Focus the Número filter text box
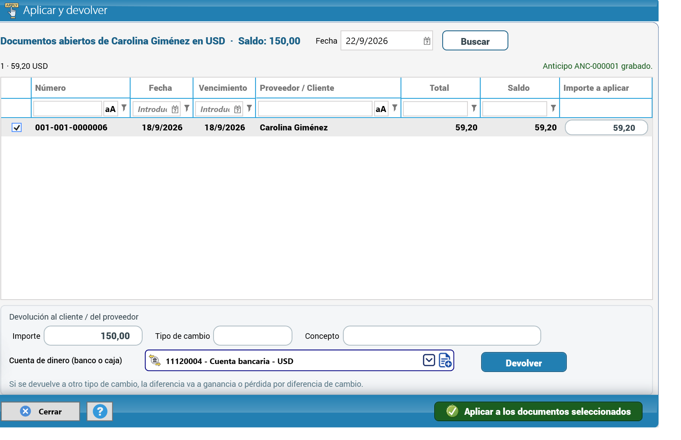This screenshot has height=440, width=681. coord(67,109)
